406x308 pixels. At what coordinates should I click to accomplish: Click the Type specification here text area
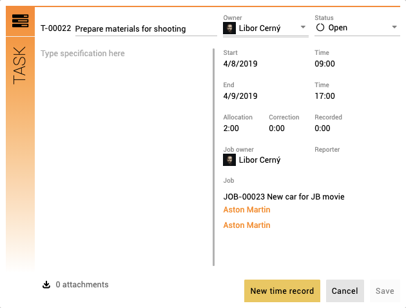126,157
